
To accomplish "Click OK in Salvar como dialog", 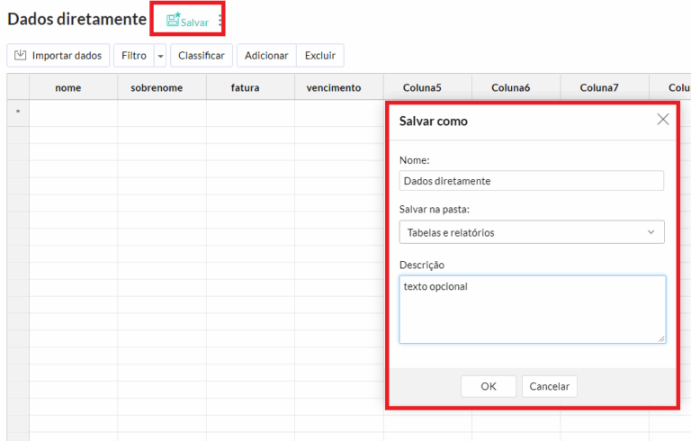I will click(489, 386).
